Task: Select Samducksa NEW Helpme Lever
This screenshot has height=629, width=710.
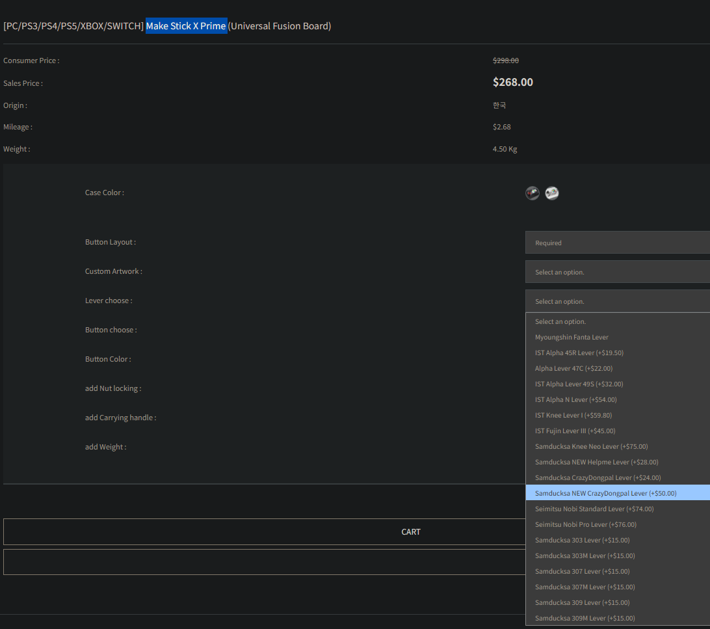Action: pos(596,462)
